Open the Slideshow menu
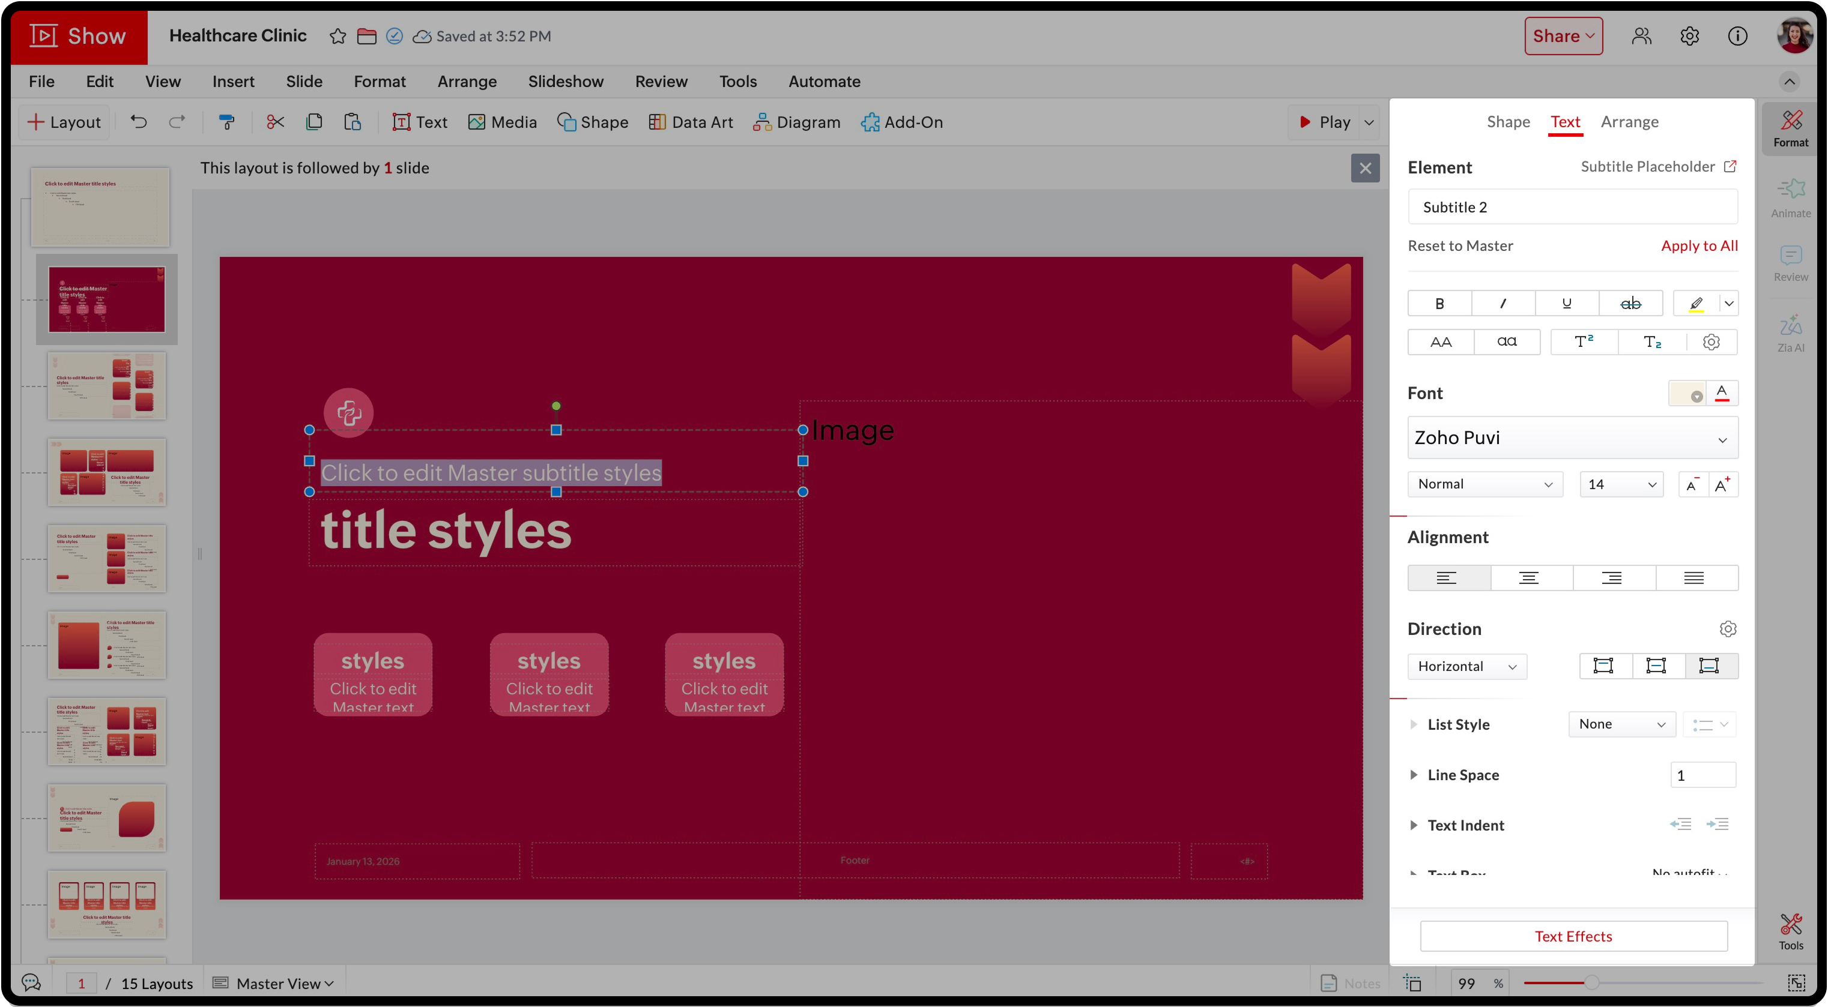The width and height of the screenshot is (1828, 1007). coord(566,82)
